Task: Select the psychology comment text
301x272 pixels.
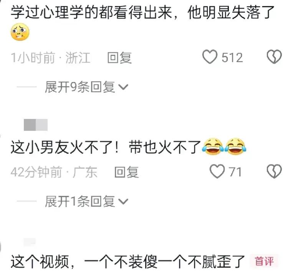Action: click(x=142, y=13)
